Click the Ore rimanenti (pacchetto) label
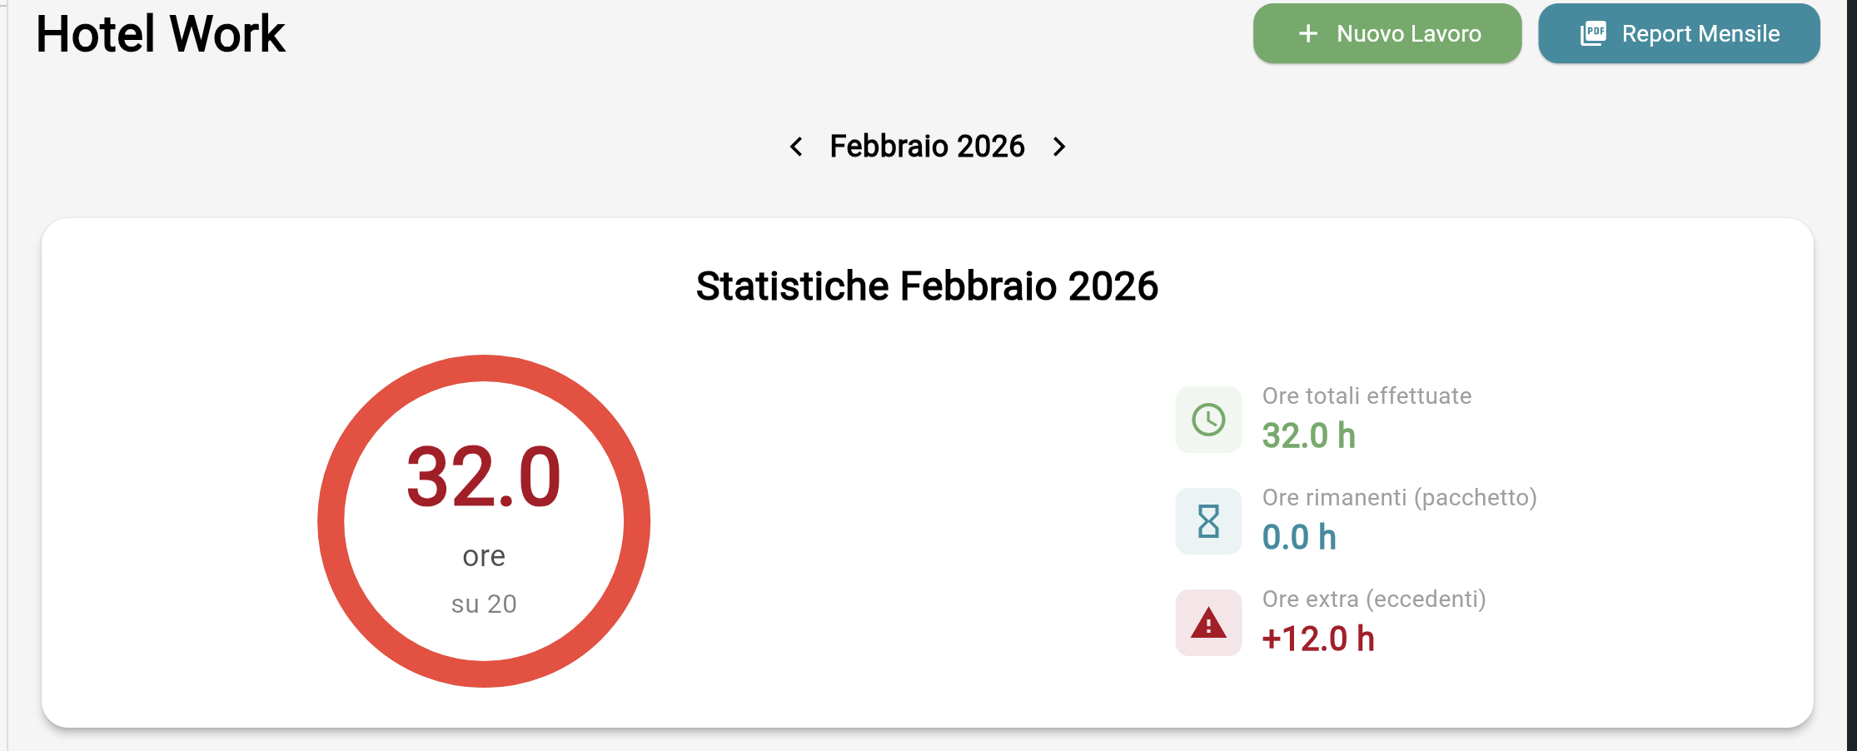The image size is (1857, 751). pos(1399,497)
